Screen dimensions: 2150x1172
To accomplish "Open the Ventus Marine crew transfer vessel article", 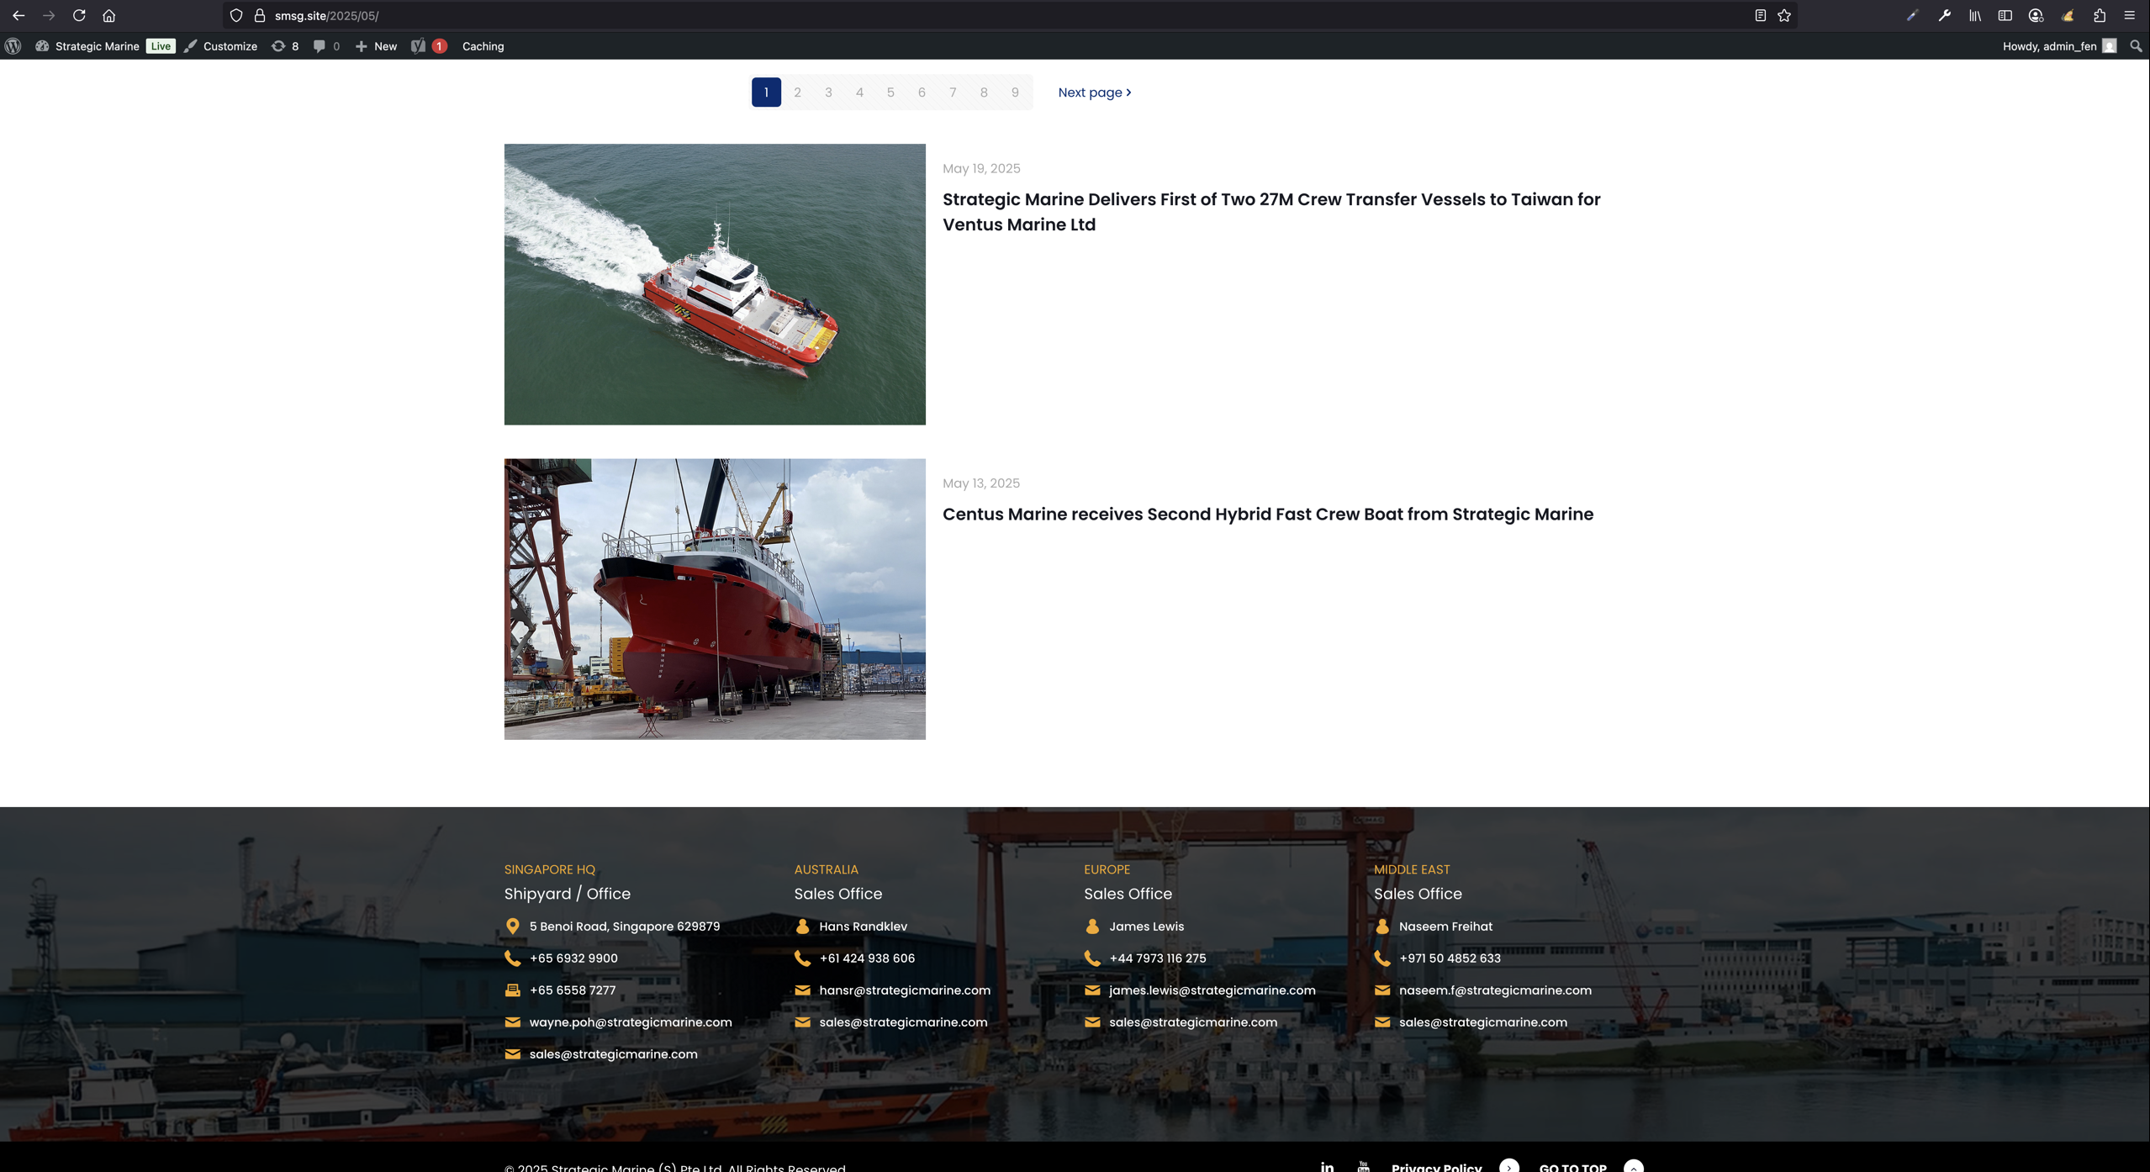I will [1271, 212].
